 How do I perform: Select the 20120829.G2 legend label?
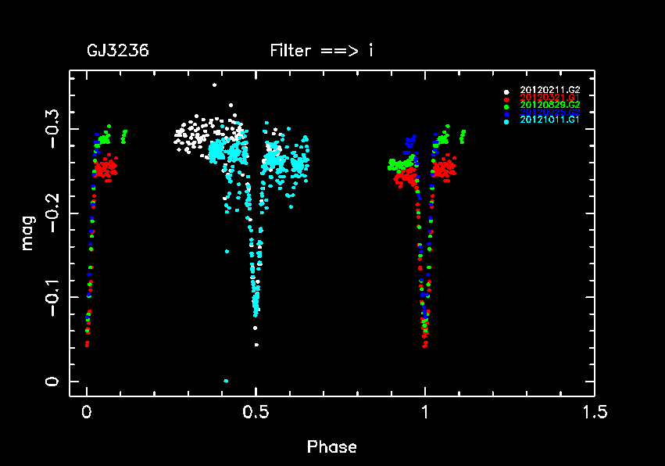click(549, 105)
